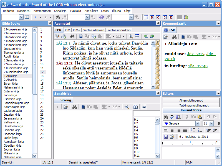Print verses using the printer icon in Raamatut
Screen dimensions: 222x166
64,37
